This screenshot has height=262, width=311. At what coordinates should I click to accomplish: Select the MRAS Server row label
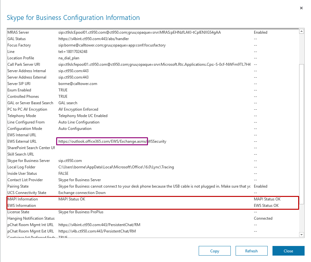coord(18,32)
